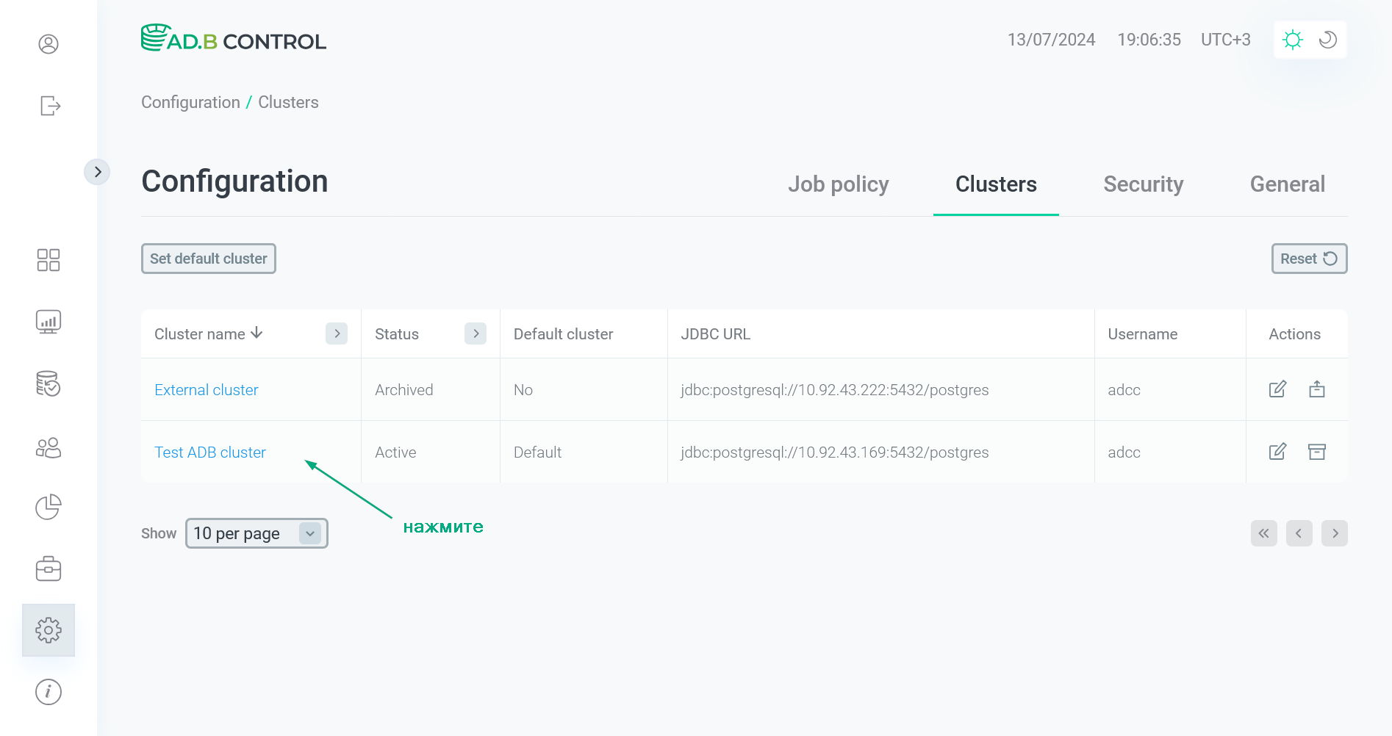This screenshot has width=1392, height=736.
Task: Archive the Test ADB cluster
Action: [1316, 452]
